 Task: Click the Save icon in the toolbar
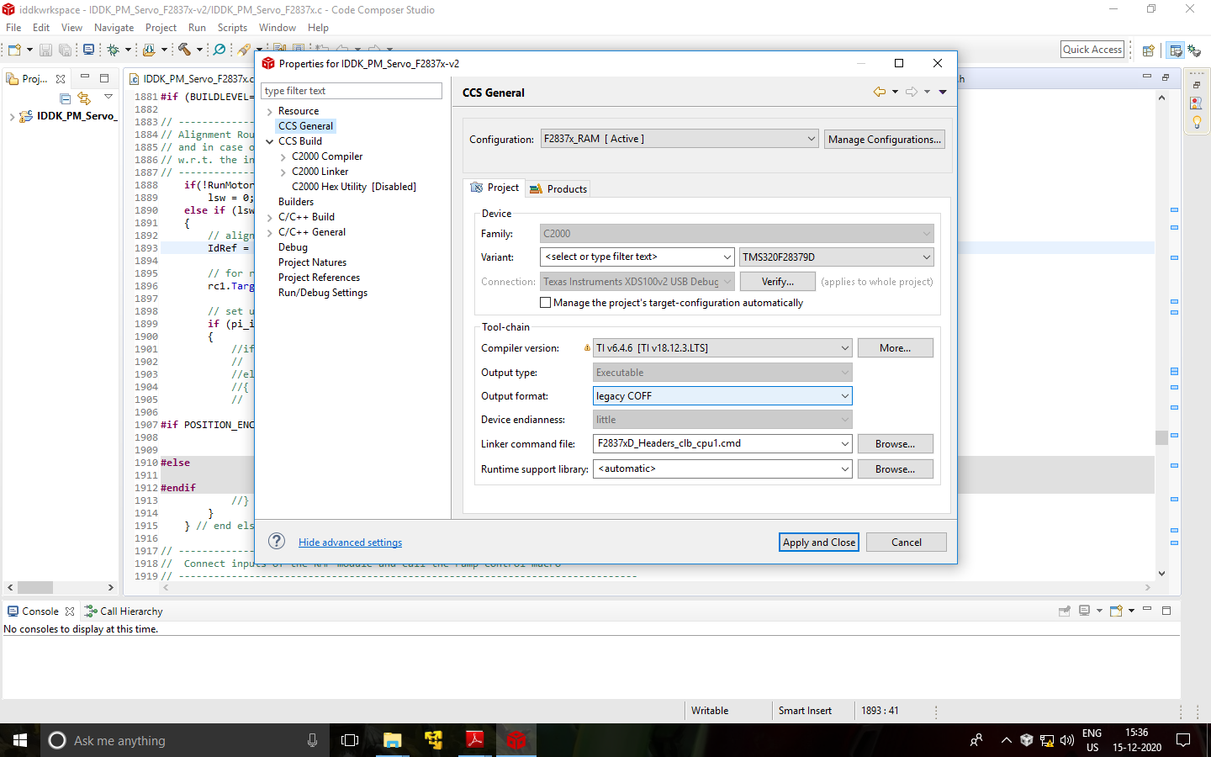click(45, 50)
